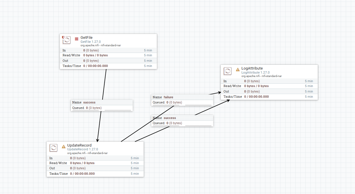Image resolution: width=355 pixels, height=194 pixels.
Task: Select the LogAttribute processor icon
Action: (x=228, y=71)
